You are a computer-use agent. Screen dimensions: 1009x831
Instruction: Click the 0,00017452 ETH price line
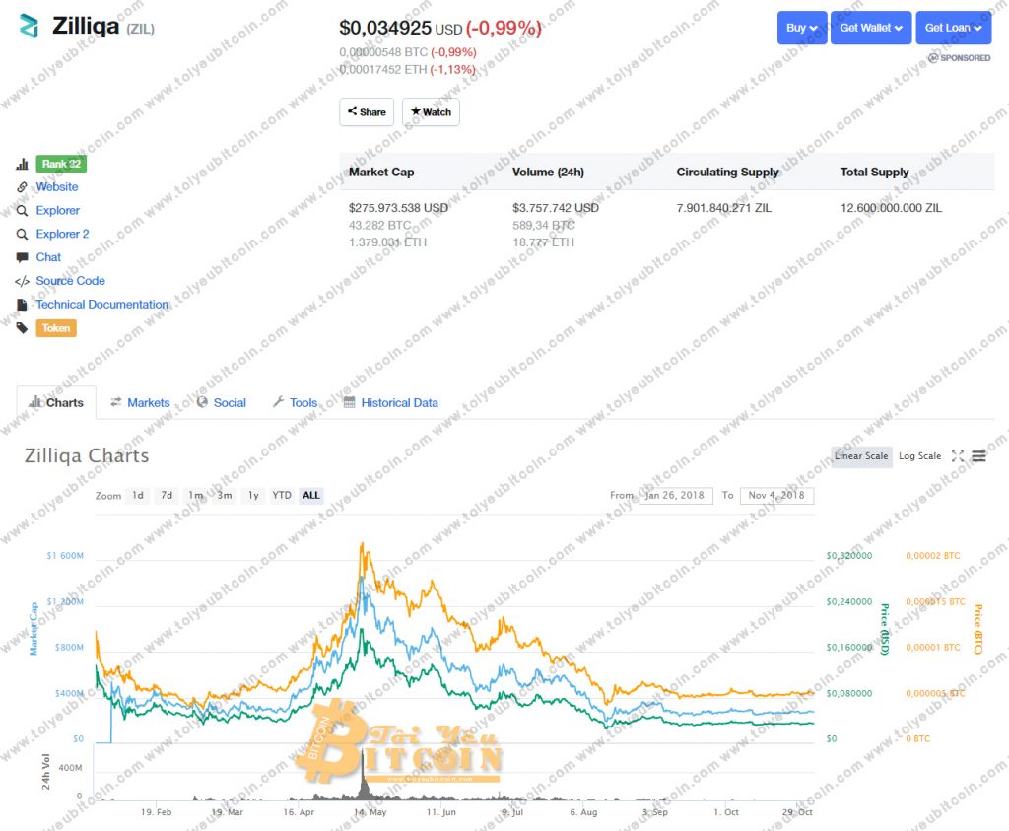click(407, 70)
